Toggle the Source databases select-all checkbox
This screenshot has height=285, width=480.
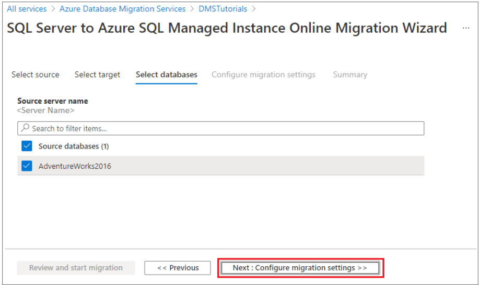27,146
